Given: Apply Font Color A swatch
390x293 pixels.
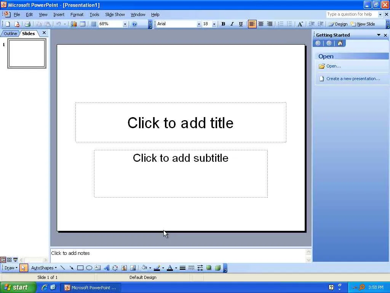Looking at the screenshot, I should 170,268.
